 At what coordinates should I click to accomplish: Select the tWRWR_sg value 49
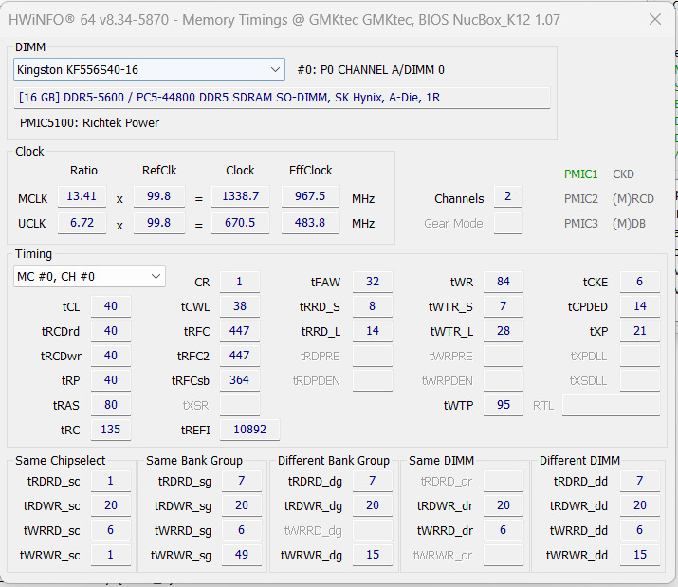click(242, 556)
